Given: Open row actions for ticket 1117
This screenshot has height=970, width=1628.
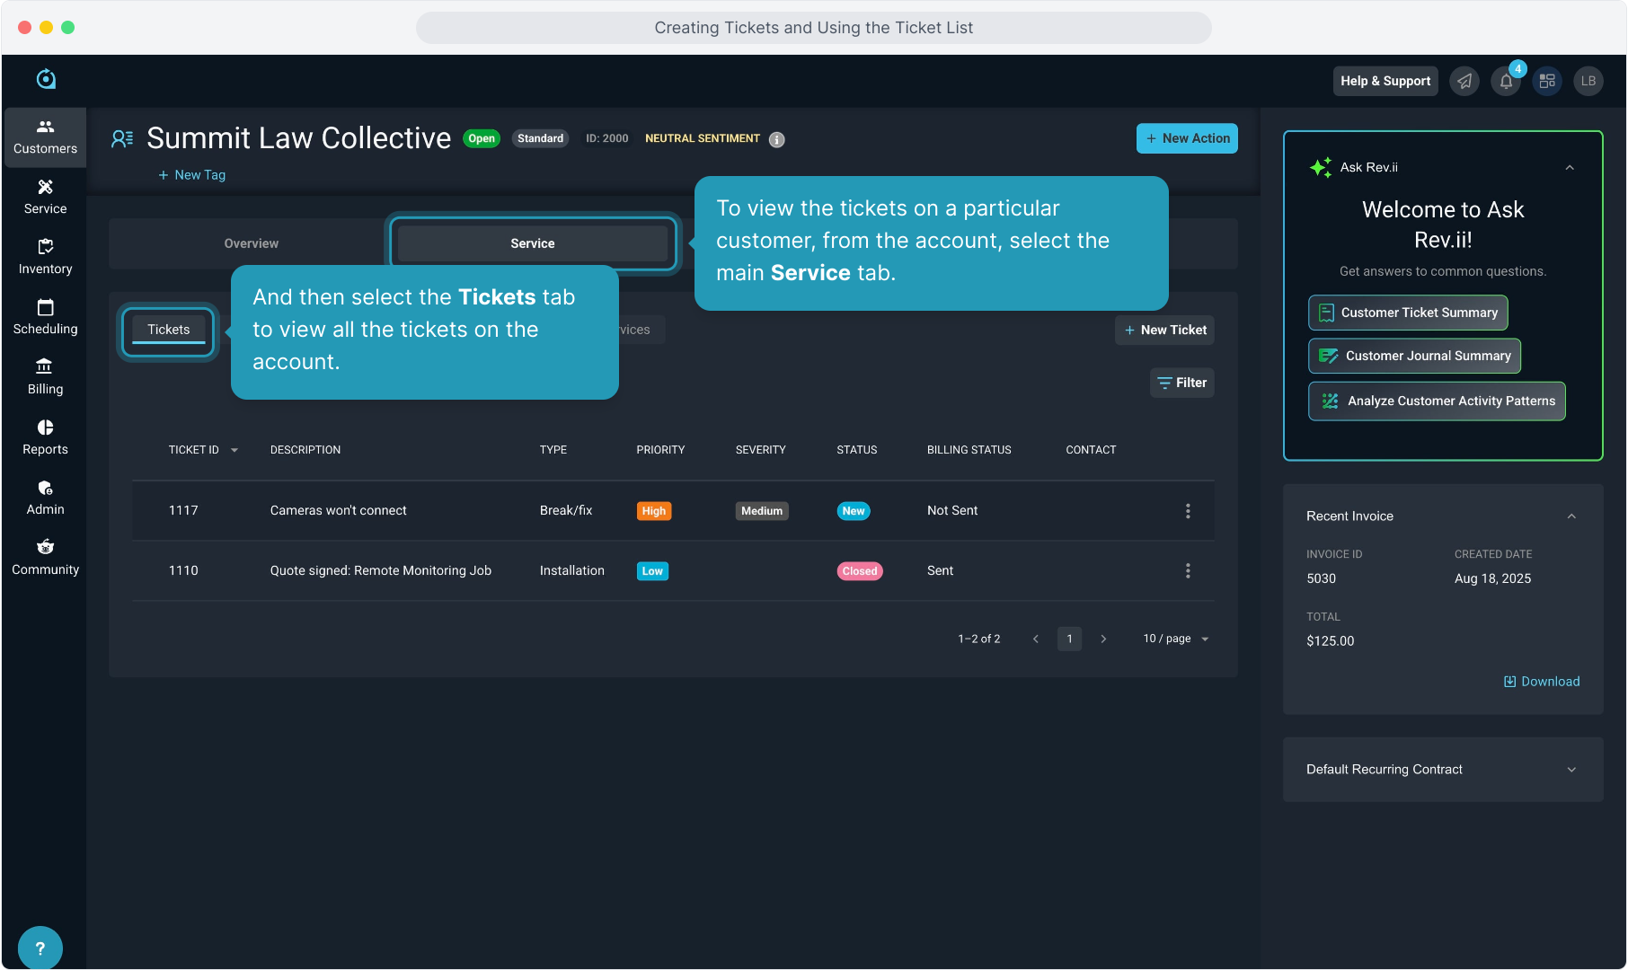Looking at the screenshot, I should tap(1188, 511).
